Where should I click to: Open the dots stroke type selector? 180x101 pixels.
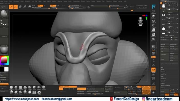click(4, 23)
